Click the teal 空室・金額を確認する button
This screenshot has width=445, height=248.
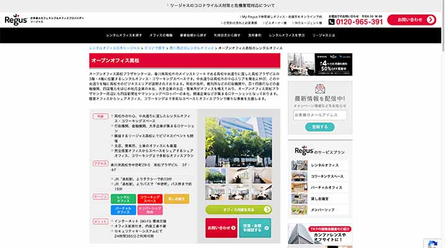(255, 228)
